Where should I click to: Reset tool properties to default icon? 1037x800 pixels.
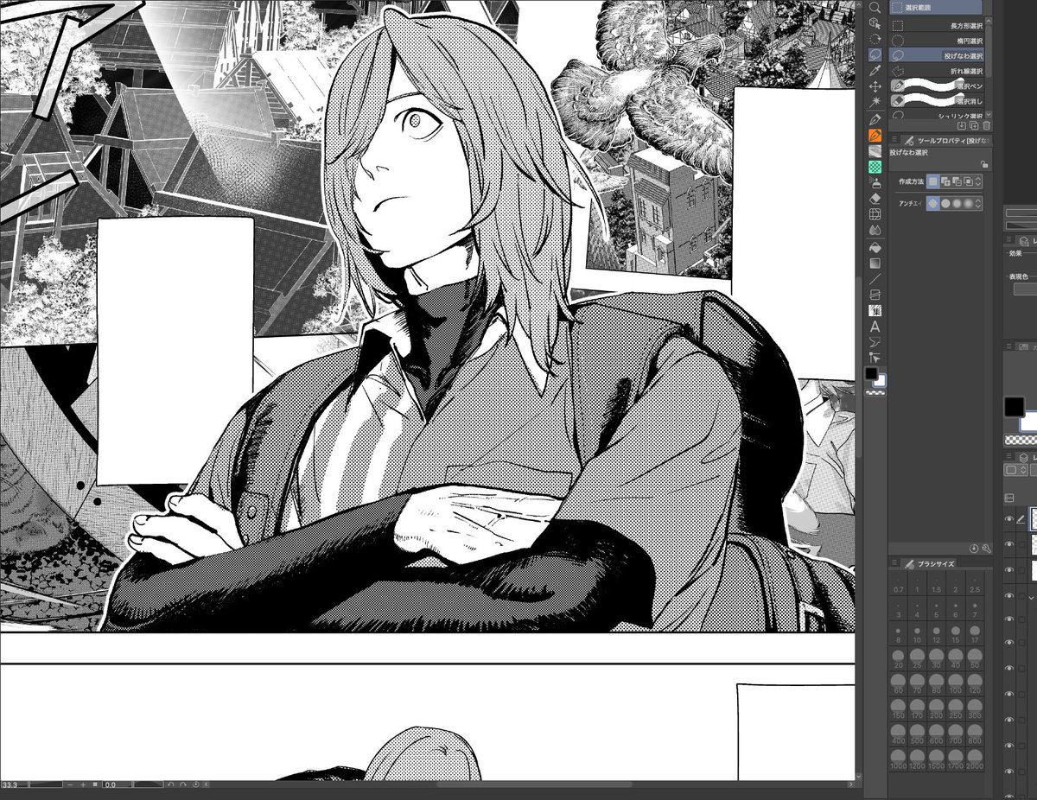pos(974,549)
